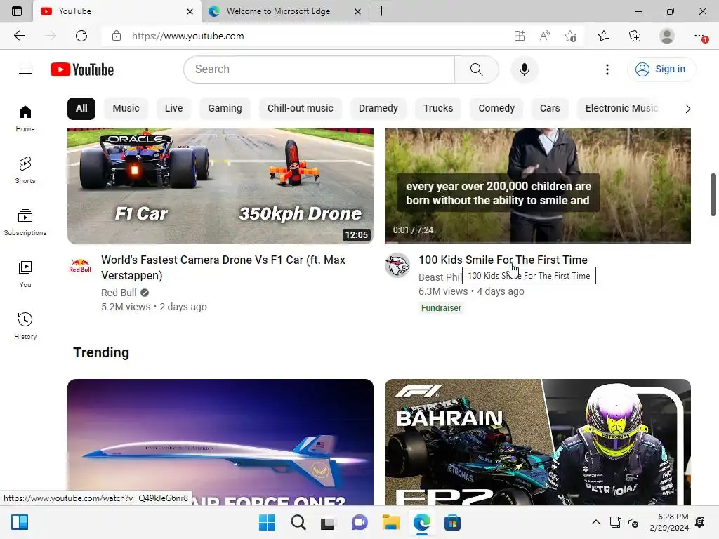719x539 pixels.
Task: Select the Gaming category chip
Action: coord(225,109)
